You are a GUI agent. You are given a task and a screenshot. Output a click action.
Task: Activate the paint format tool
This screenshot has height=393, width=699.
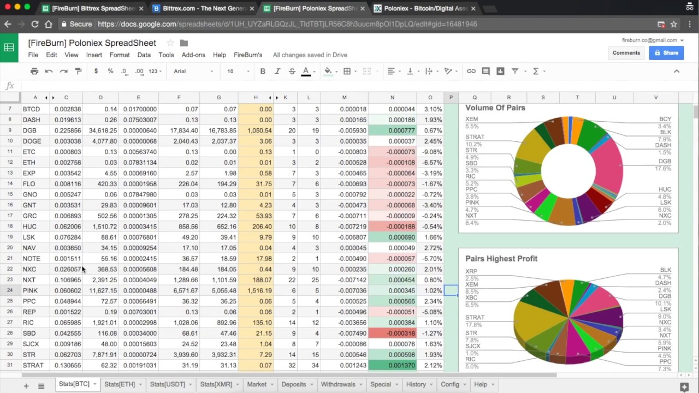pyautogui.click(x=78, y=71)
